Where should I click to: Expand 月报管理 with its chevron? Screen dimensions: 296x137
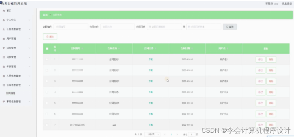[x=29, y=57]
